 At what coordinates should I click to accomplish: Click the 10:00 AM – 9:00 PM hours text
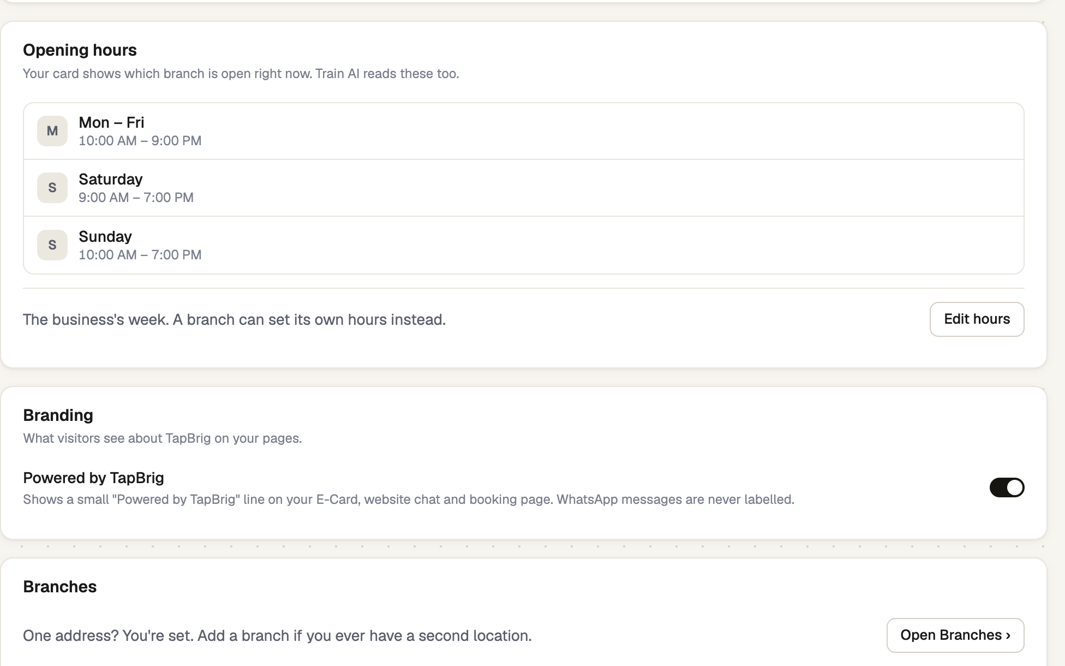(140, 141)
